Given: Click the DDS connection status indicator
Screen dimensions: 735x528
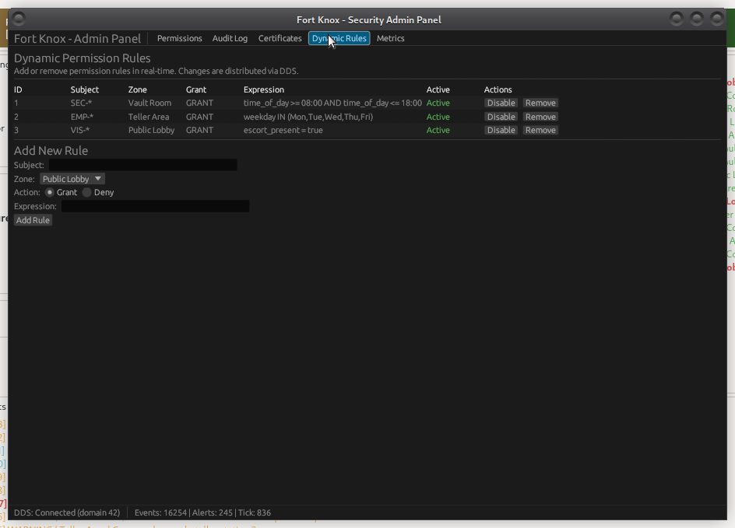Looking at the screenshot, I should [67, 512].
